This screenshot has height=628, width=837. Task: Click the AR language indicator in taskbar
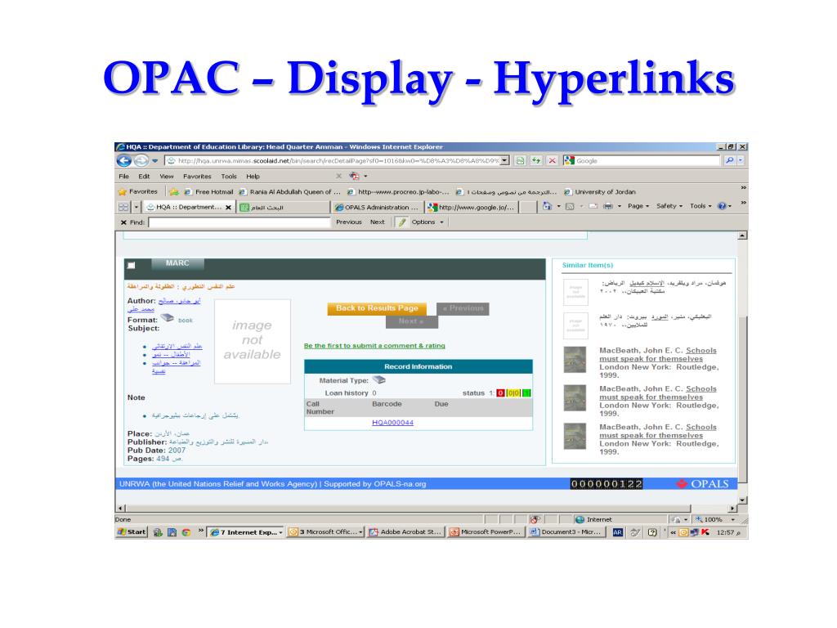[618, 532]
